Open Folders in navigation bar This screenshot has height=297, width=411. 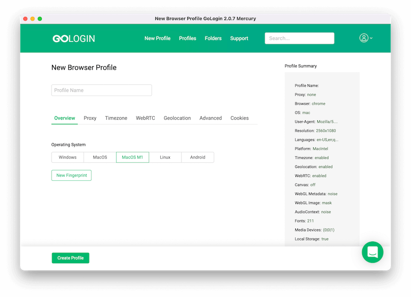213,38
